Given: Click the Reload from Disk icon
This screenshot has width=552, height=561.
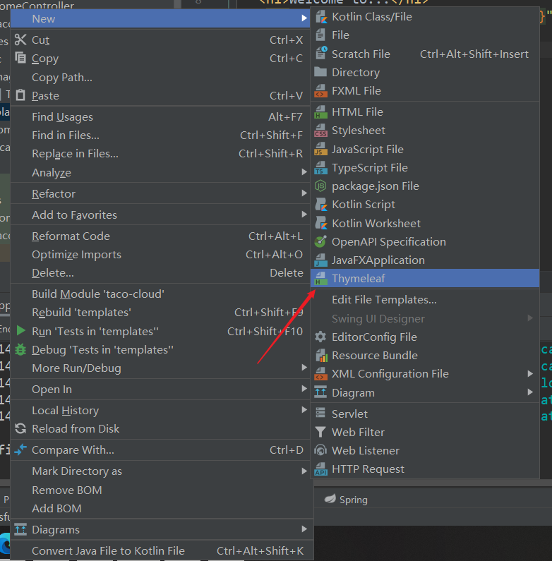Looking at the screenshot, I should pos(20,428).
